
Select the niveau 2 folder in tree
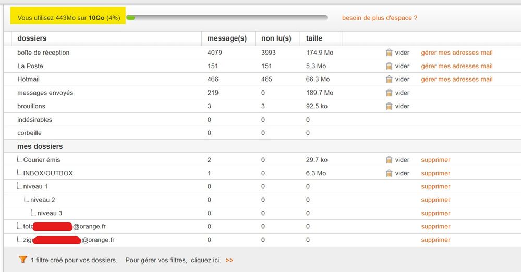point(43,200)
